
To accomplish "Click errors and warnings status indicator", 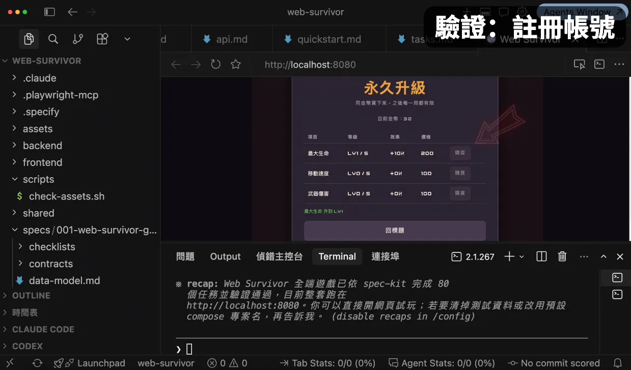I will [x=227, y=363].
